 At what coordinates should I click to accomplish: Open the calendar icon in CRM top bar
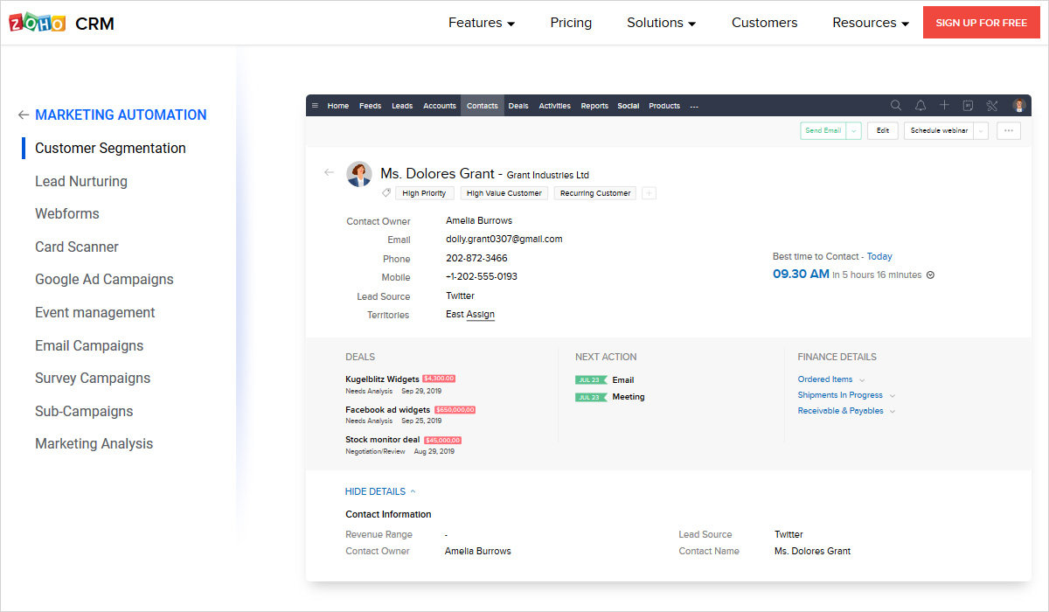[x=968, y=106]
